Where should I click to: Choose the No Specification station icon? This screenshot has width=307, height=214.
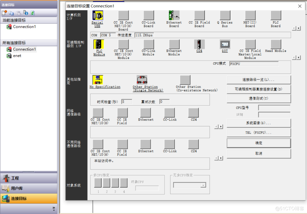pyautogui.click(x=98, y=80)
